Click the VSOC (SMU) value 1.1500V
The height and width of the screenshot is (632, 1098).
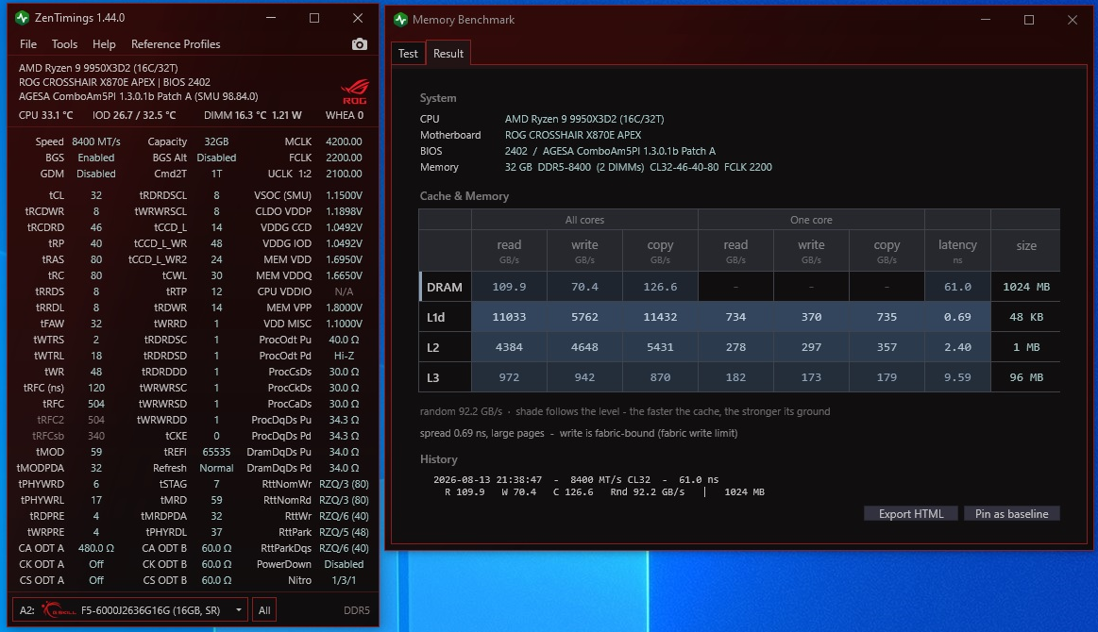pyautogui.click(x=344, y=195)
